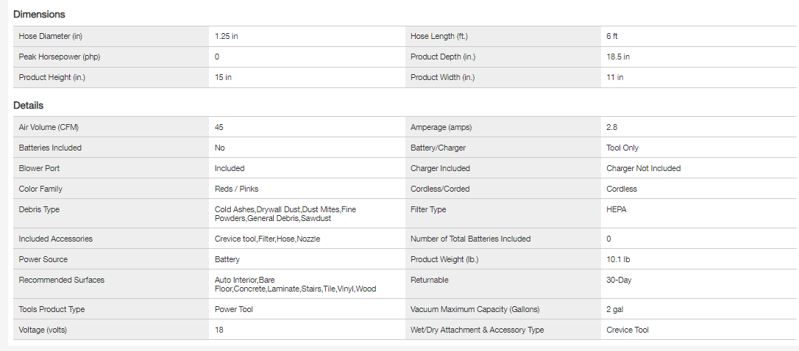Select the Voltage (volts) value 18

coord(219,330)
